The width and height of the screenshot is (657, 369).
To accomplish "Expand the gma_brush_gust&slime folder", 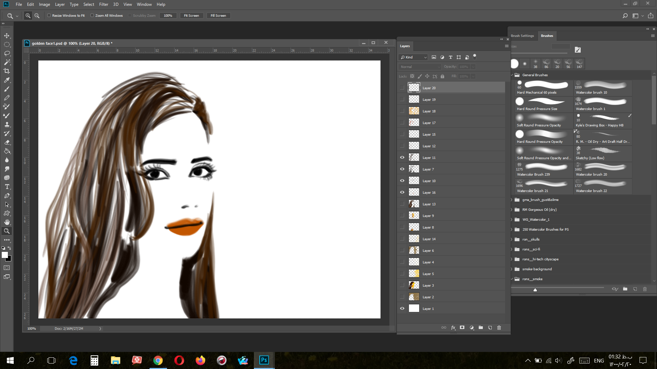I will coord(512,200).
